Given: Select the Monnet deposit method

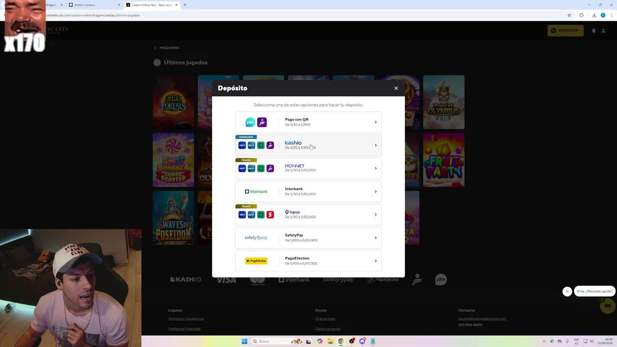Looking at the screenshot, I should coord(308,168).
